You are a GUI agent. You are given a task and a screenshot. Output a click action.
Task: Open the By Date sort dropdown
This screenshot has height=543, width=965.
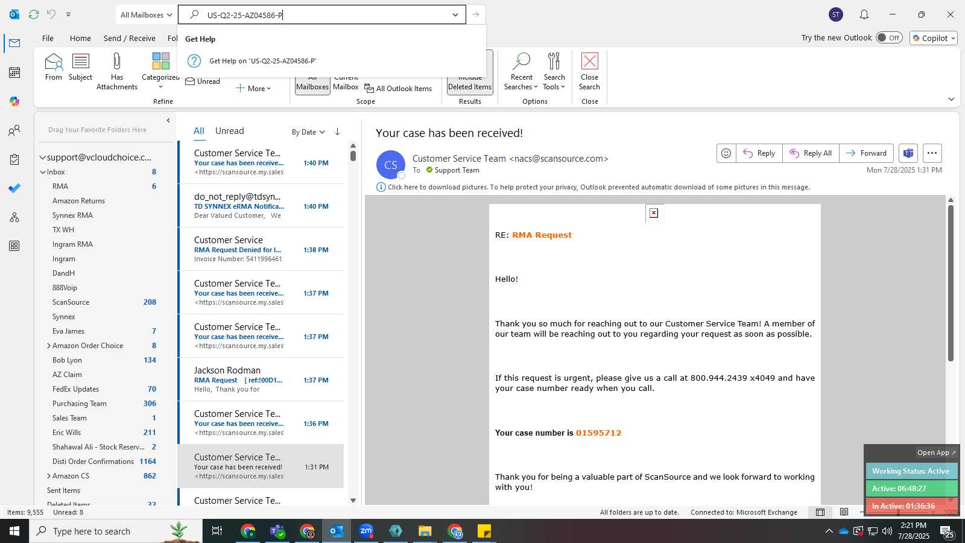point(308,132)
